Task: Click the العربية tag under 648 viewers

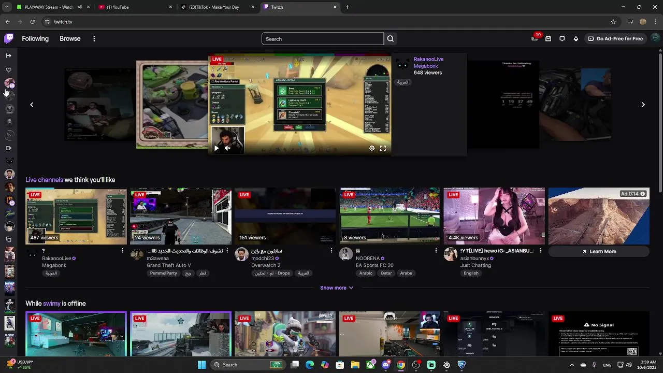Action: click(403, 82)
